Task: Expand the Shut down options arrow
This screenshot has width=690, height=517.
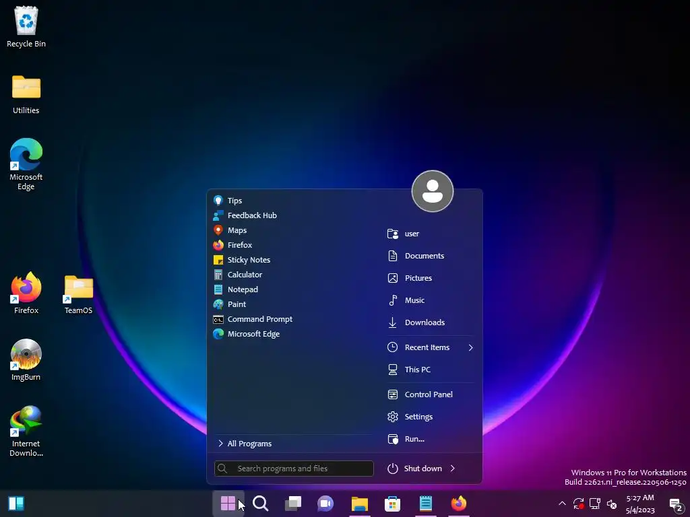Action: (x=453, y=469)
